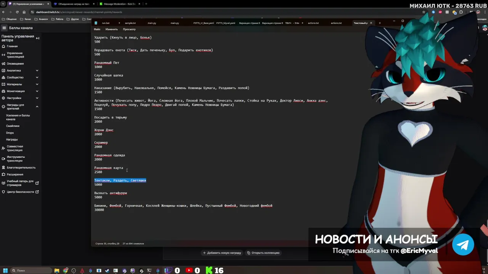Open the Общение bookmarks folder
This screenshot has height=274, width=488.
(x=10, y=19)
